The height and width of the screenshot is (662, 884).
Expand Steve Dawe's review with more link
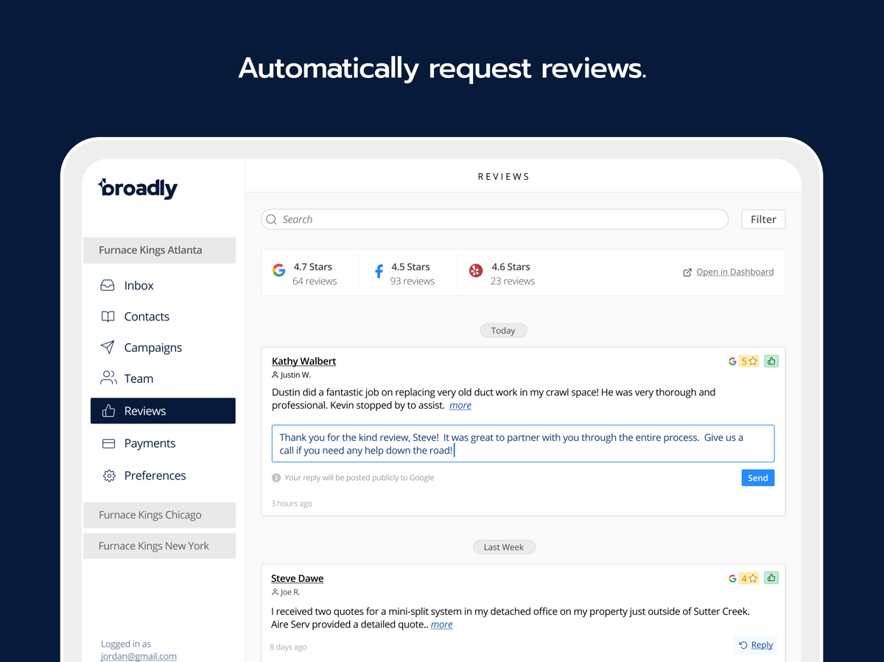click(x=441, y=624)
